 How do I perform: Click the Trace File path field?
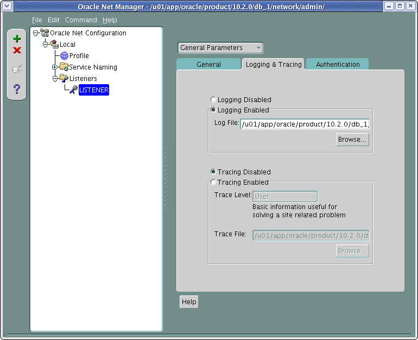pyautogui.click(x=311, y=236)
